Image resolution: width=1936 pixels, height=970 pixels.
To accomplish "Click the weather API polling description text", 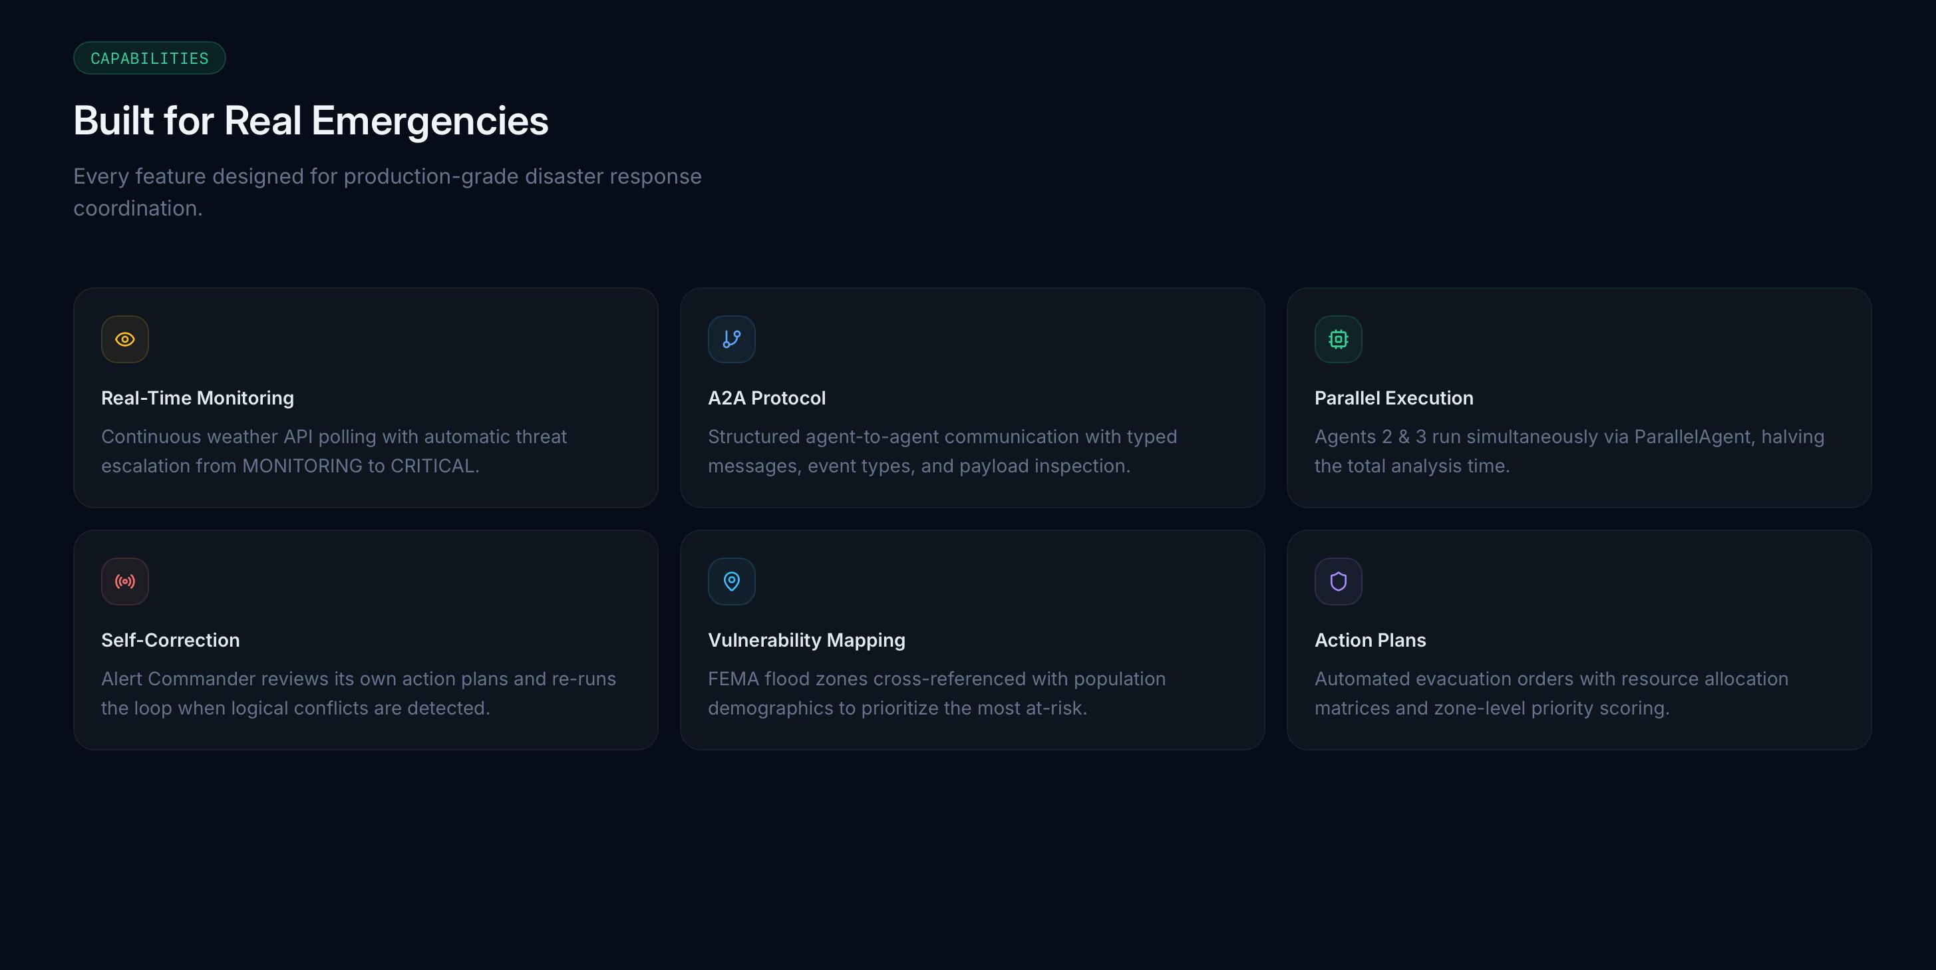I will click(334, 451).
